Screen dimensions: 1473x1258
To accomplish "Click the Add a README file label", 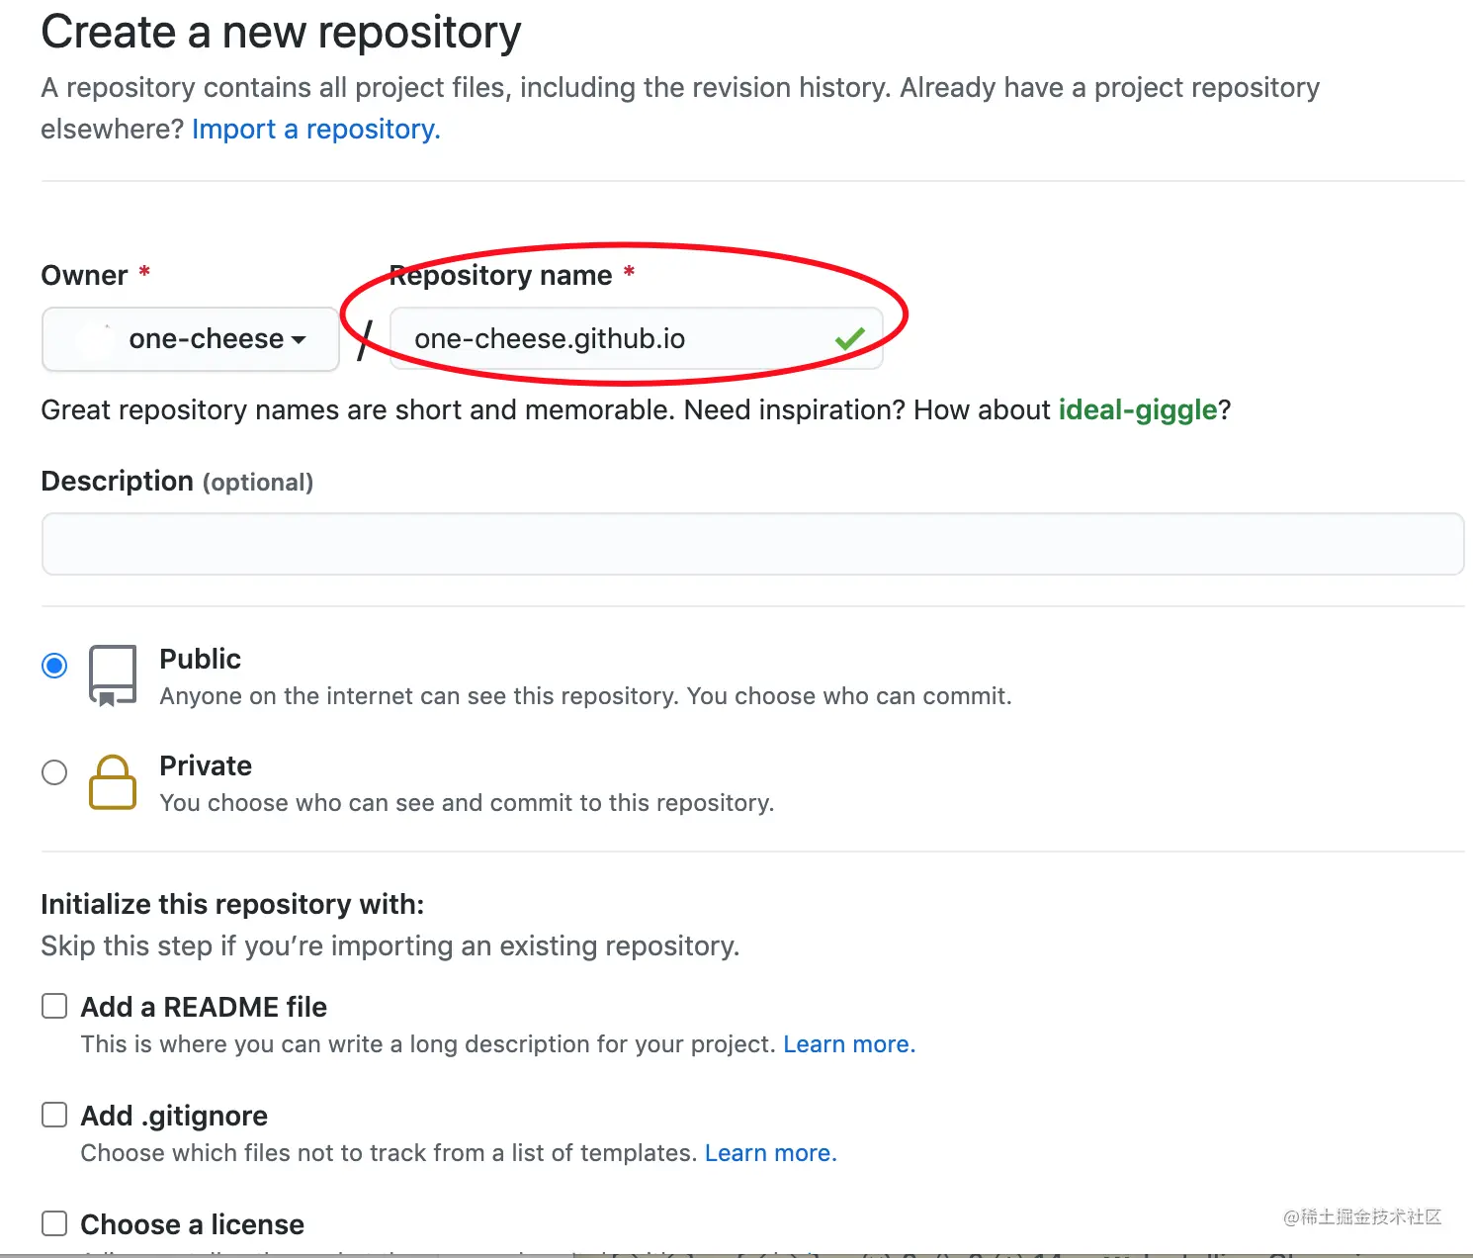I will tap(204, 1007).
